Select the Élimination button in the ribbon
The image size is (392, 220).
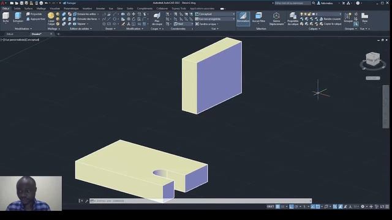(x=243, y=18)
